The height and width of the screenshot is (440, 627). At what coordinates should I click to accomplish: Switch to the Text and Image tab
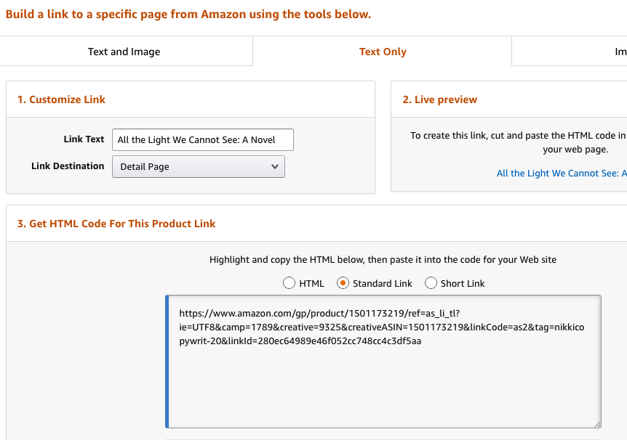(x=124, y=52)
